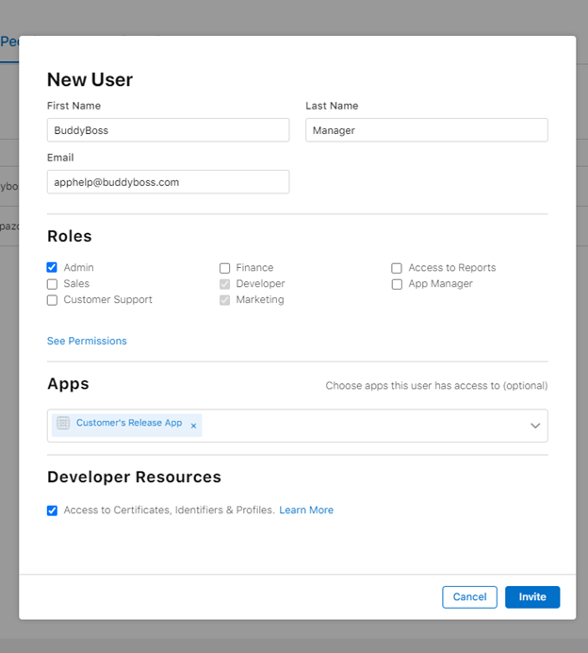Screen dimensions: 588x653
Task: Click inside the Apps selection box
Action: (x=358, y=426)
